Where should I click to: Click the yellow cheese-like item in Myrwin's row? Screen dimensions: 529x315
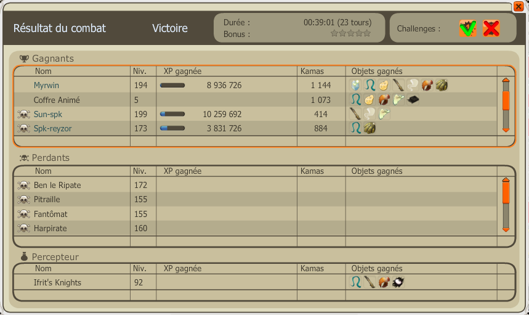(x=384, y=85)
